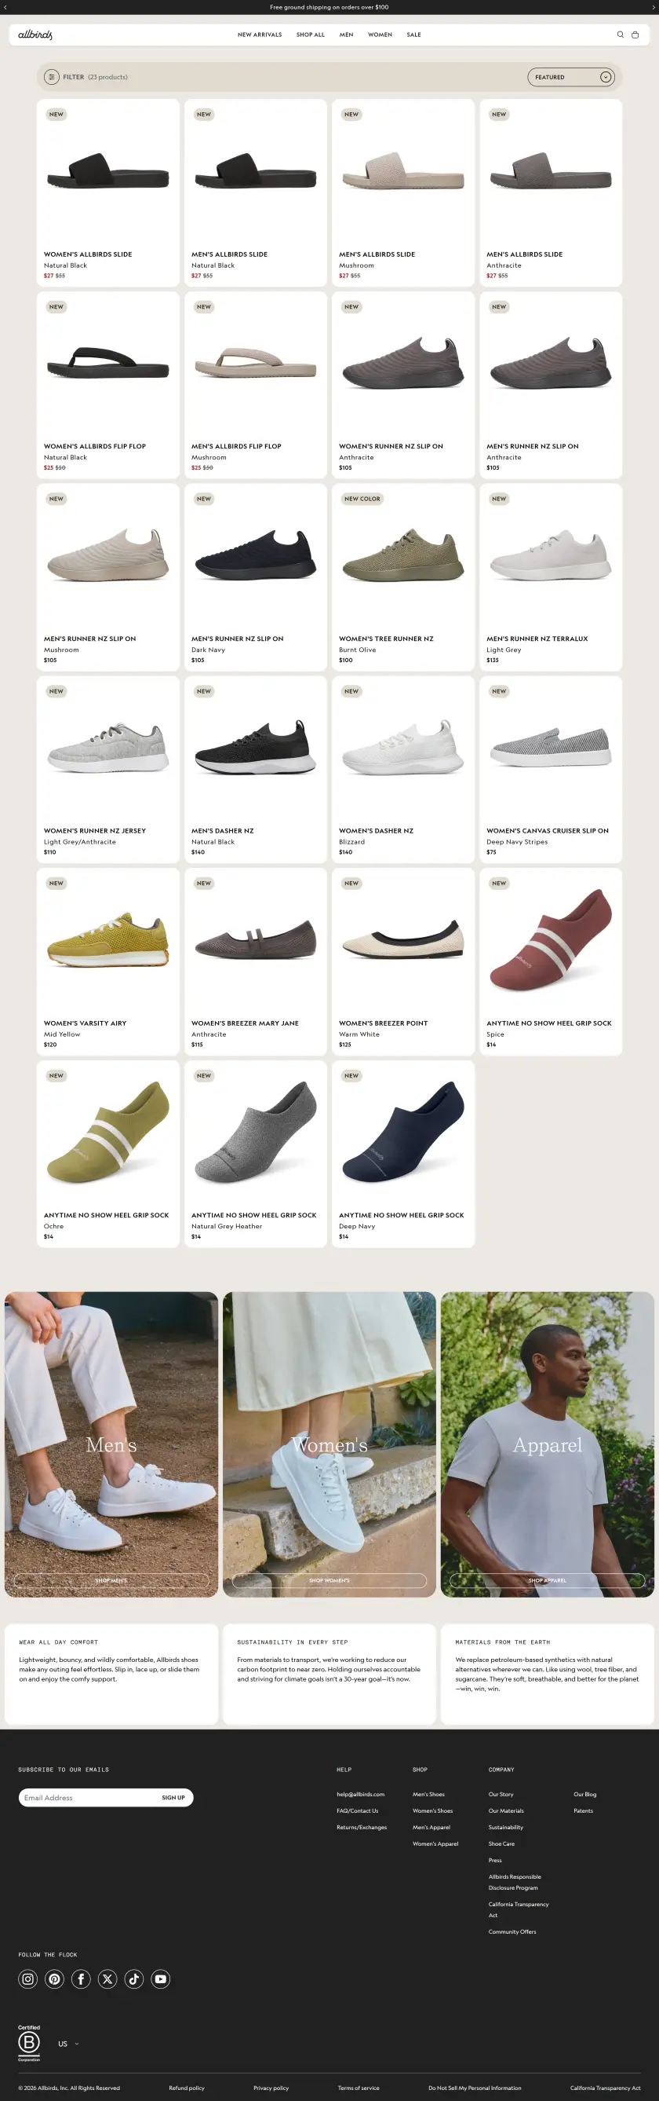The image size is (659, 2101).
Task: Open the New Arrivals menu
Action: point(259,35)
